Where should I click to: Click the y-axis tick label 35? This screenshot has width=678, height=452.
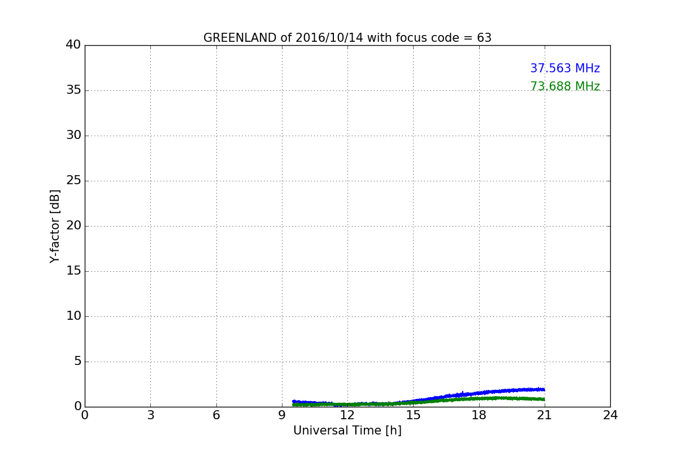73,90
